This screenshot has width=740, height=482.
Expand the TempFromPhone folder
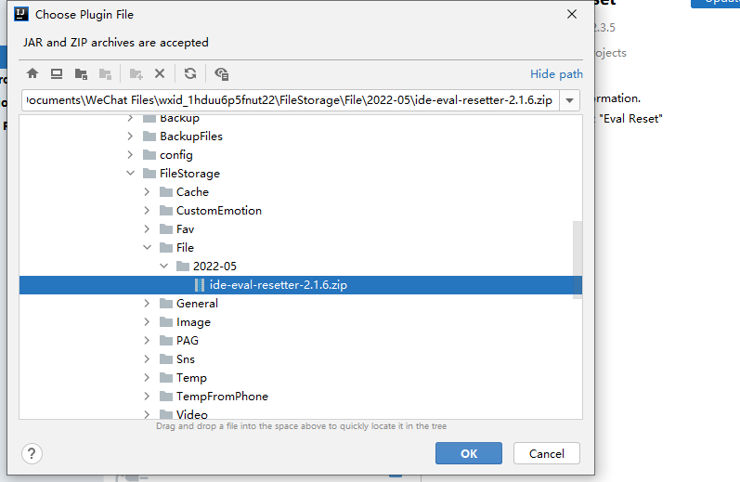click(147, 397)
